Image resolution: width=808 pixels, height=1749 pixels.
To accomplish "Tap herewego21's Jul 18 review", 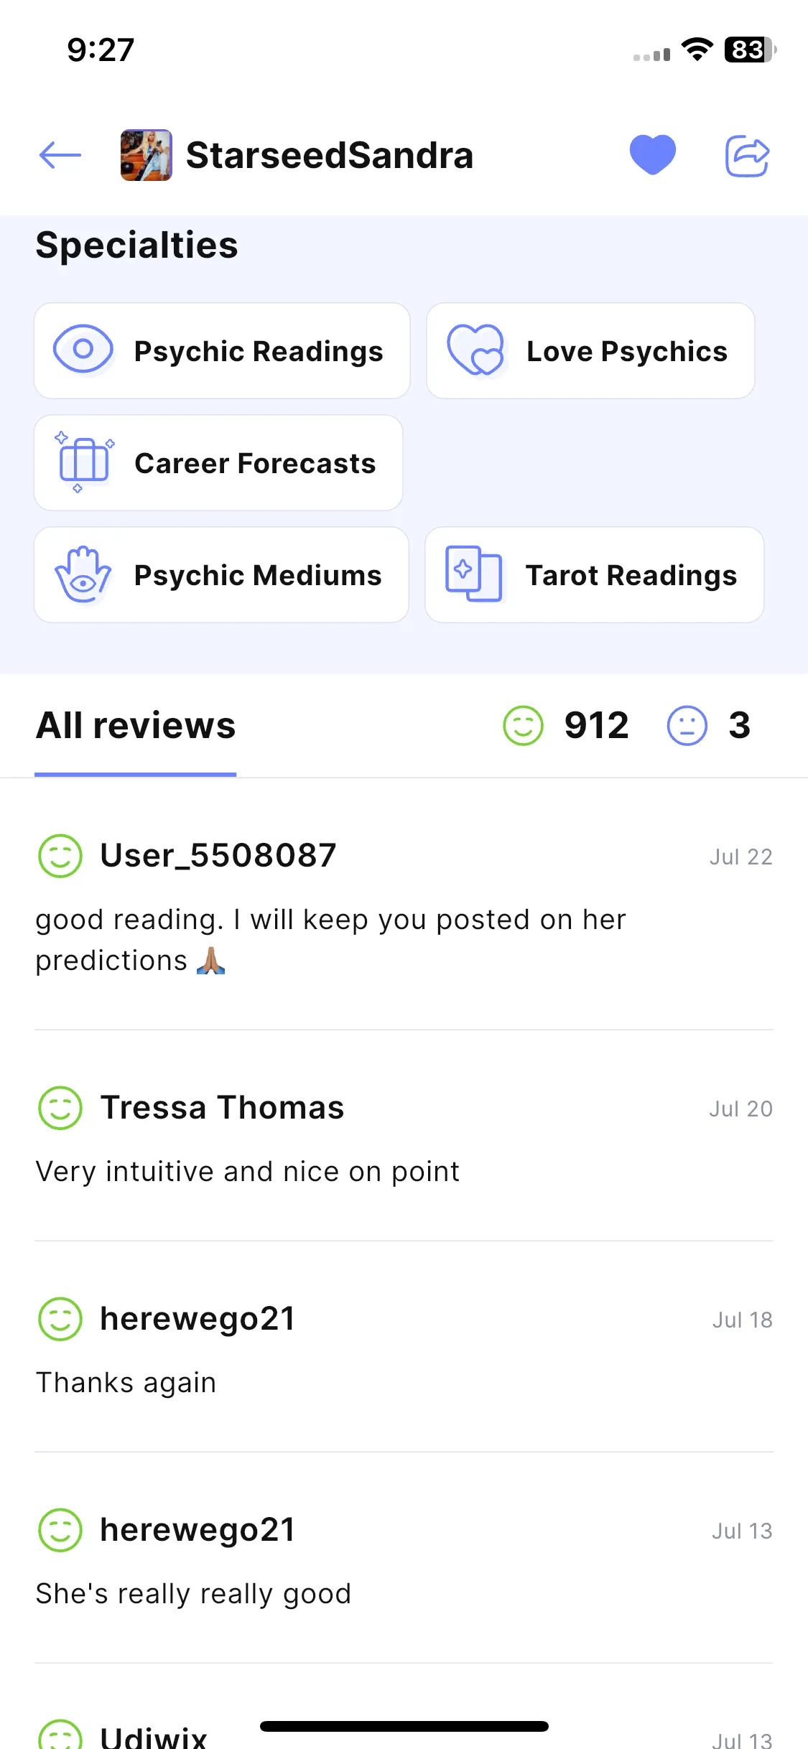I will 404,1347.
